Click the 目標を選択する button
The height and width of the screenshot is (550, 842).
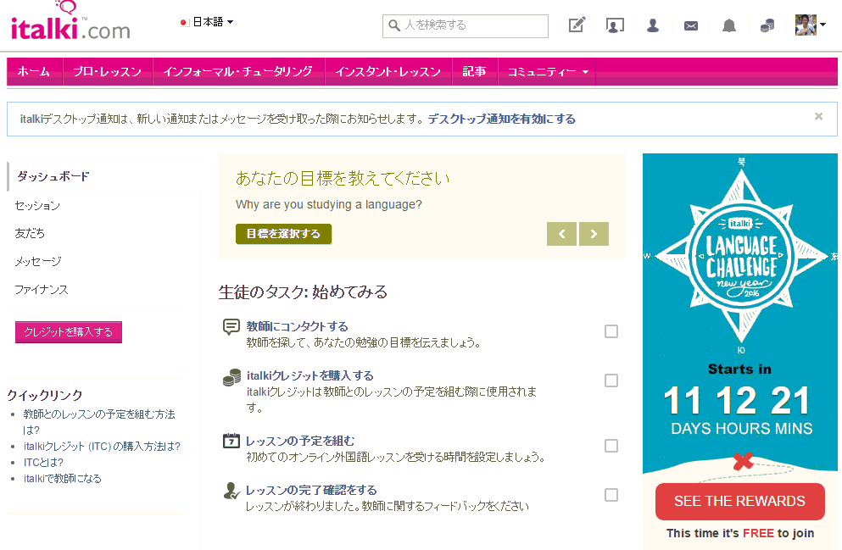(283, 234)
